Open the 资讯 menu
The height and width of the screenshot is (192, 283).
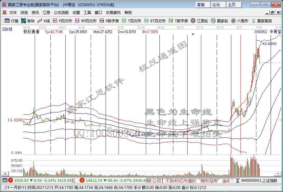tap(35, 13)
